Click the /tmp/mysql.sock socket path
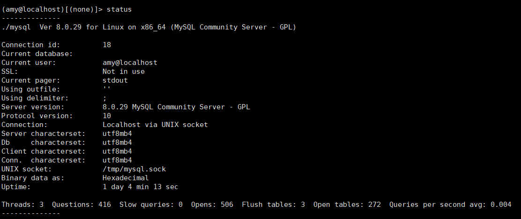Image resolution: width=521 pixels, height=219 pixels. [x=134, y=169]
